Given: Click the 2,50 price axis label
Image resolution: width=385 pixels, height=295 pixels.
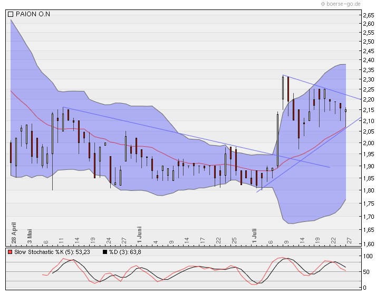Looking at the screenshot, I should click(369, 42).
